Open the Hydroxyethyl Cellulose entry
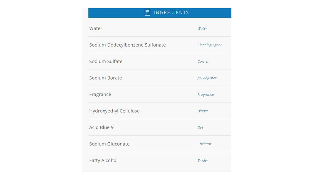Viewport: 317px width, 181px height. (x=114, y=111)
